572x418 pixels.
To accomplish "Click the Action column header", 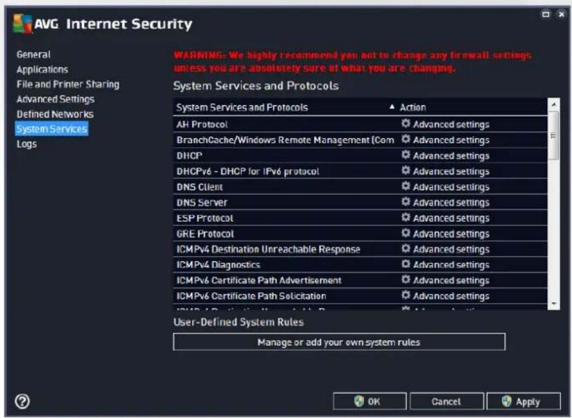I will (x=412, y=107).
